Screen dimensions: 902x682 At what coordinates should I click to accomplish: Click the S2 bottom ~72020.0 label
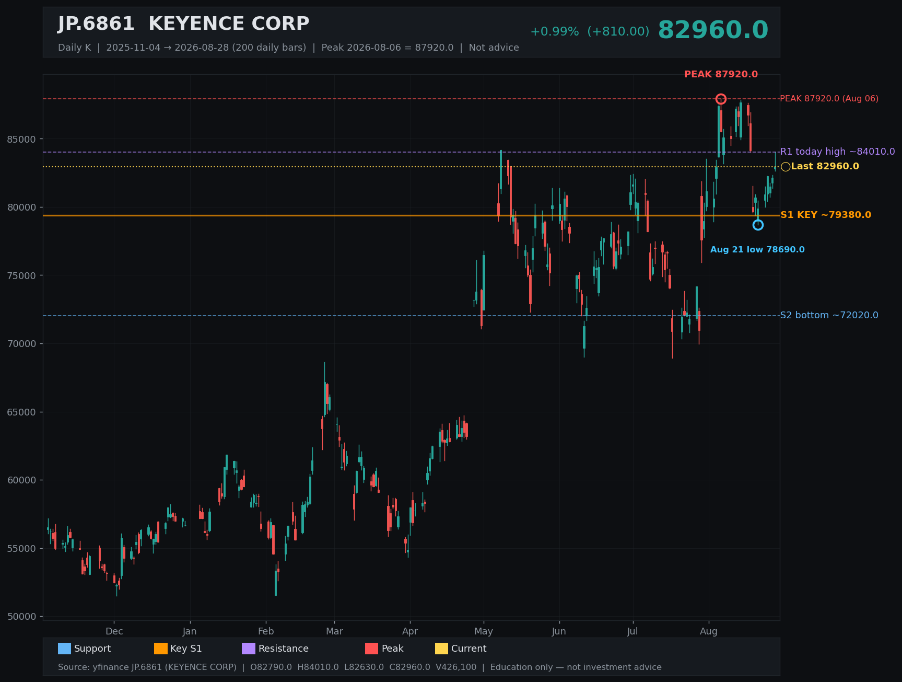829,315
